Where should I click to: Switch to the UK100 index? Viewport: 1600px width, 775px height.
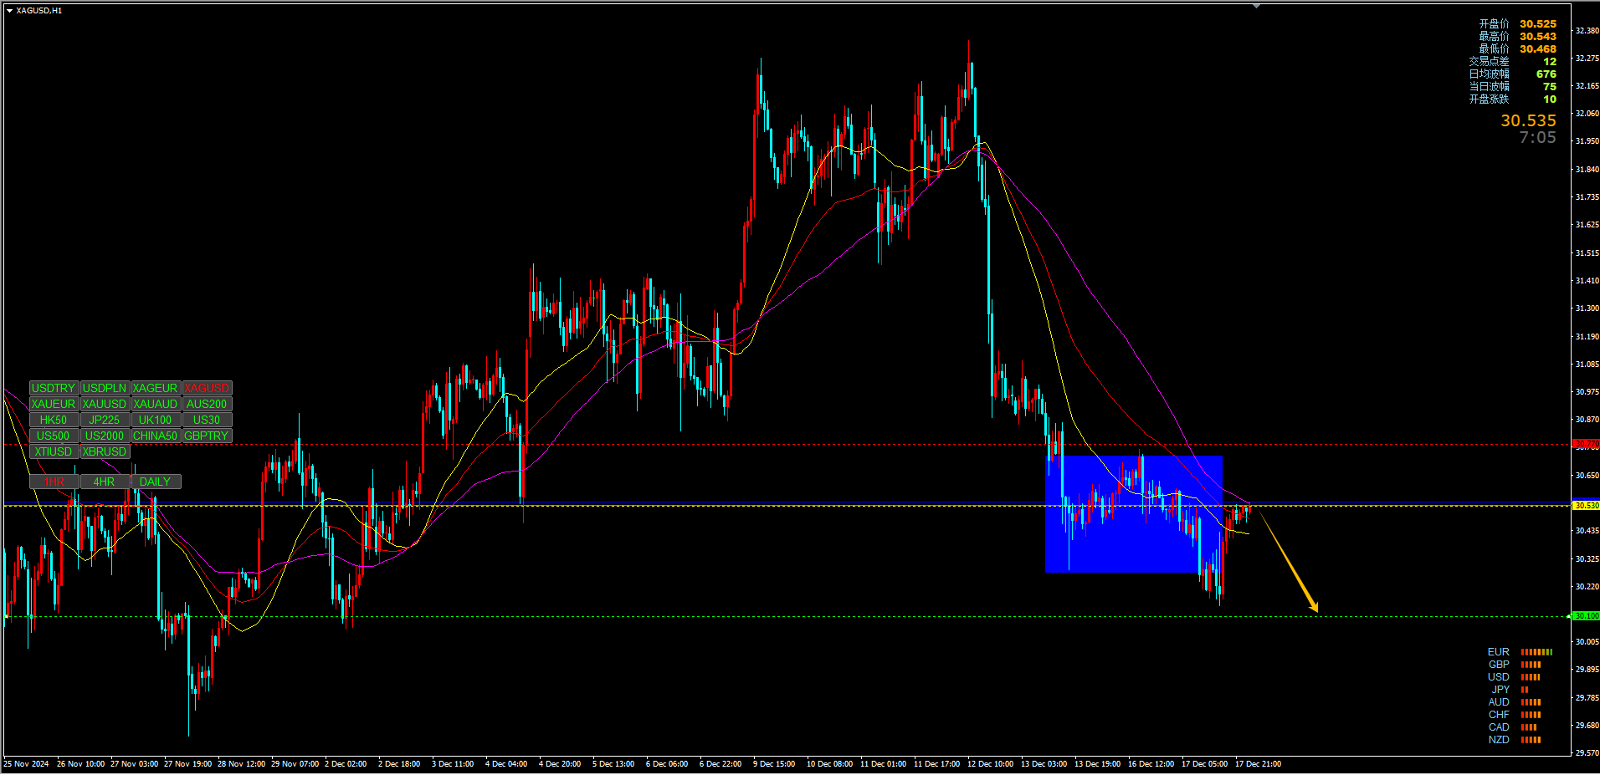click(x=156, y=420)
